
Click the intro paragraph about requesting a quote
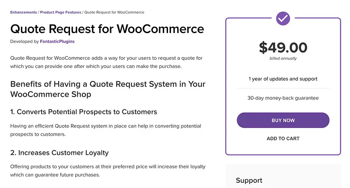point(106,62)
